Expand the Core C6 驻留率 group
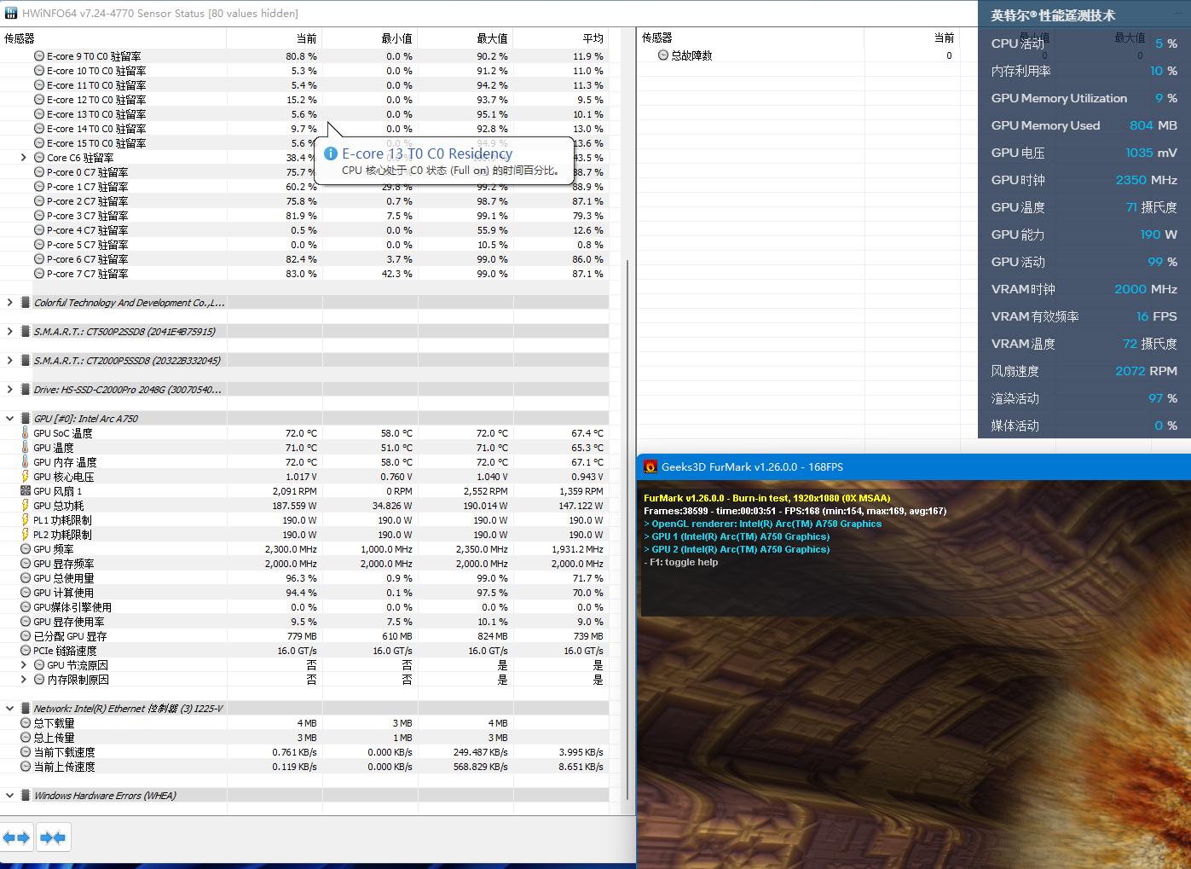The width and height of the screenshot is (1191, 869). point(24,158)
